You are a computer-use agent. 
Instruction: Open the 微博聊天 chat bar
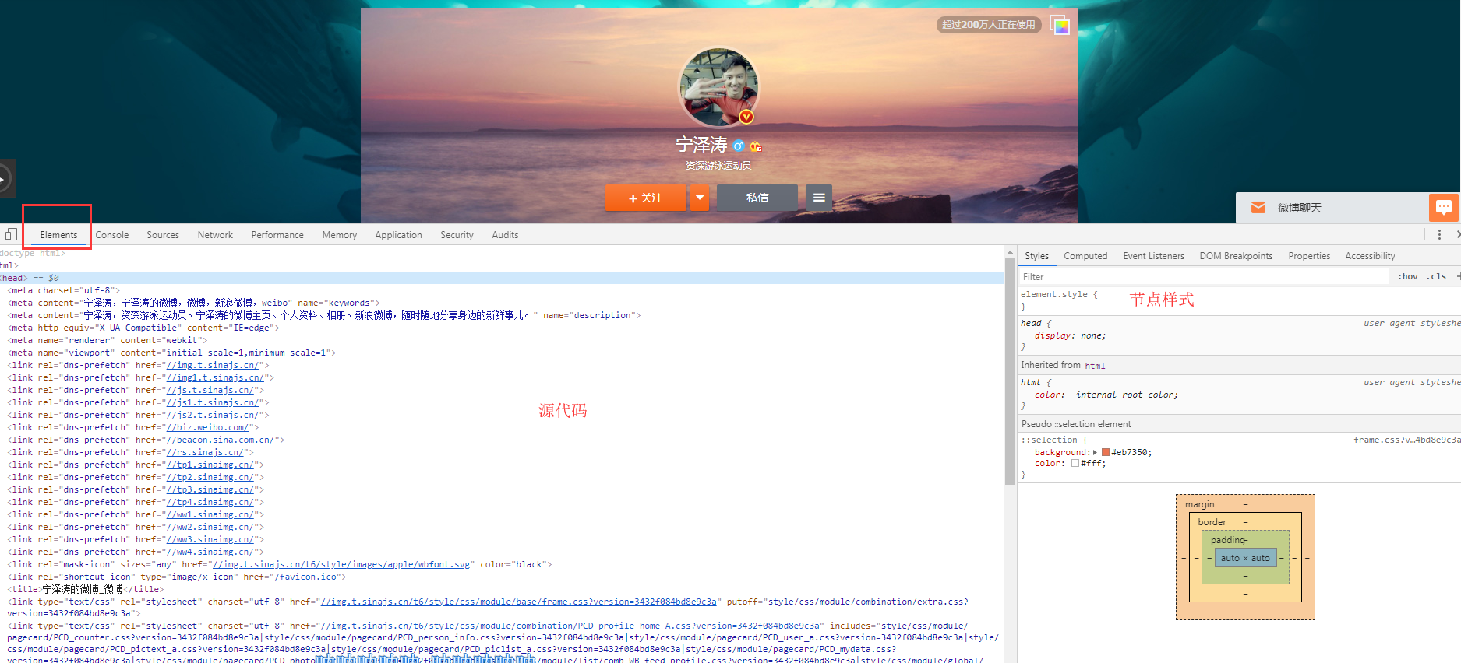tap(1332, 208)
